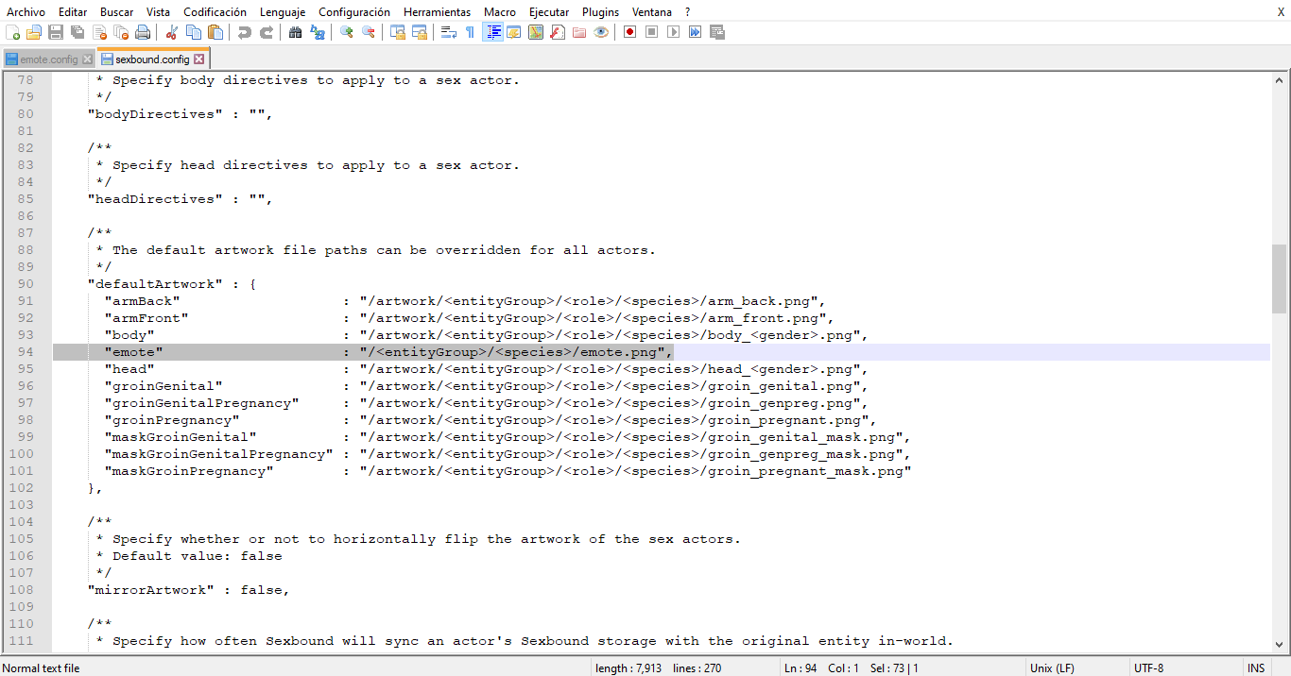Click the Normal text file status label
Screen dimensions: 1291x676
click(x=41, y=668)
